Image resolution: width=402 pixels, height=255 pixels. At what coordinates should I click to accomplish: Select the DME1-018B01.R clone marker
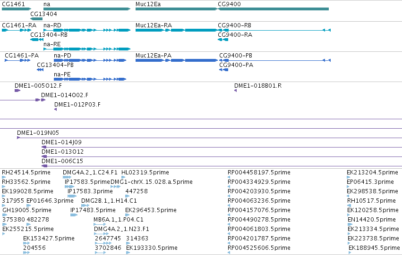235,90
